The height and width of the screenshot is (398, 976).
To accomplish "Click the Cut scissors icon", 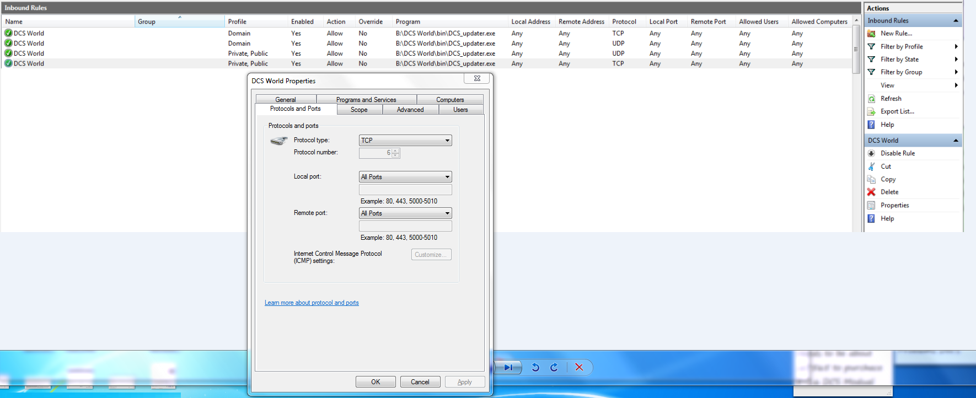I will 871,166.
